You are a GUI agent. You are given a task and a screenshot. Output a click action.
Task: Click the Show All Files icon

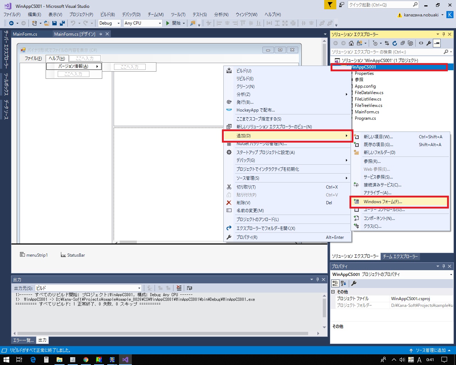[x=410, y=43]
